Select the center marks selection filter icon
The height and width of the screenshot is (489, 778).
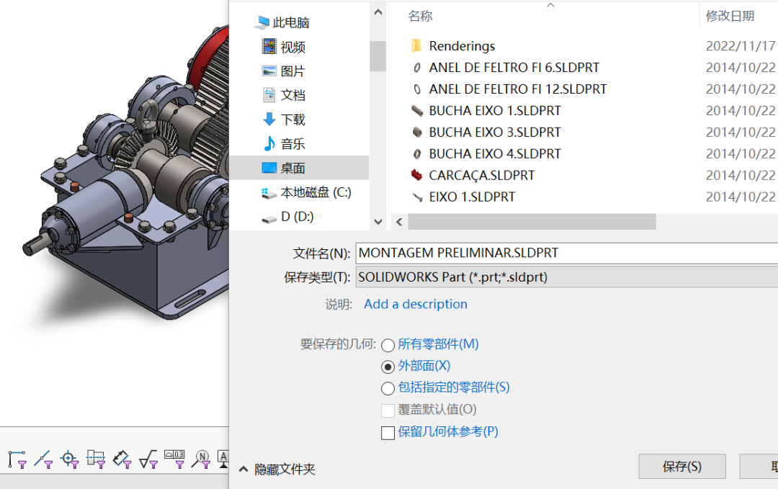point(69,459)
